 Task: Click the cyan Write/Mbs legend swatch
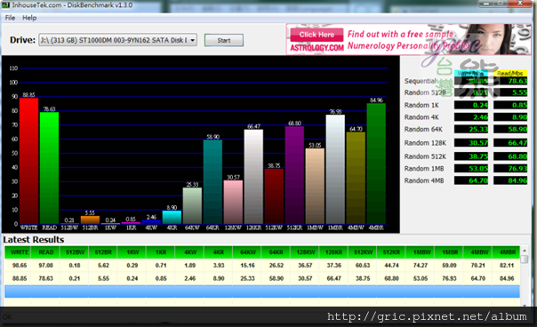(x=471, y=73)
